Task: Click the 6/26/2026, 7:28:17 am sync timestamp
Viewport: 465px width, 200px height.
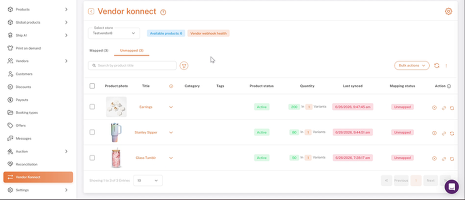Action: (x=352, y=158)
